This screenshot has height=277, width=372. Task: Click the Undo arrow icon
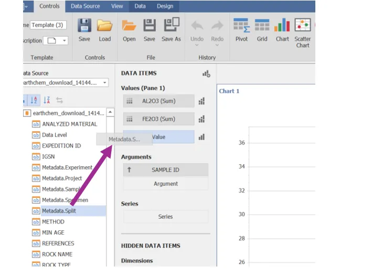tap(197, 26)
